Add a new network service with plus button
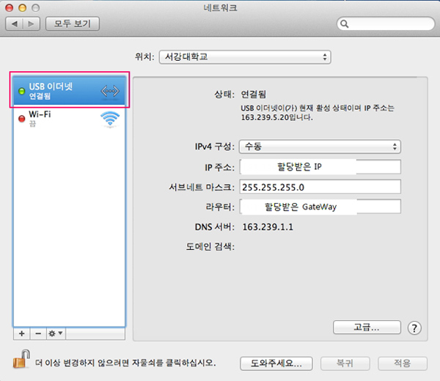This screenshot has height=381, width=440. (21, 333)
